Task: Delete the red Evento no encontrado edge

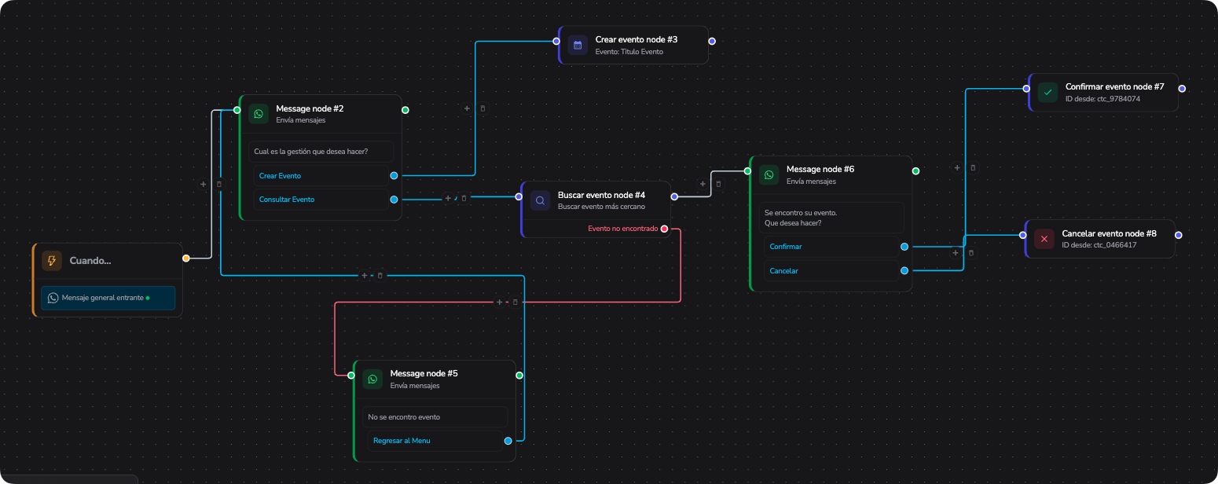Action: click(515, 302)
